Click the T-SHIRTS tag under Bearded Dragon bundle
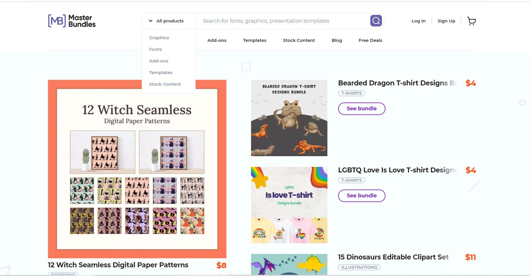530x276 pixels. tap(351, 93)
